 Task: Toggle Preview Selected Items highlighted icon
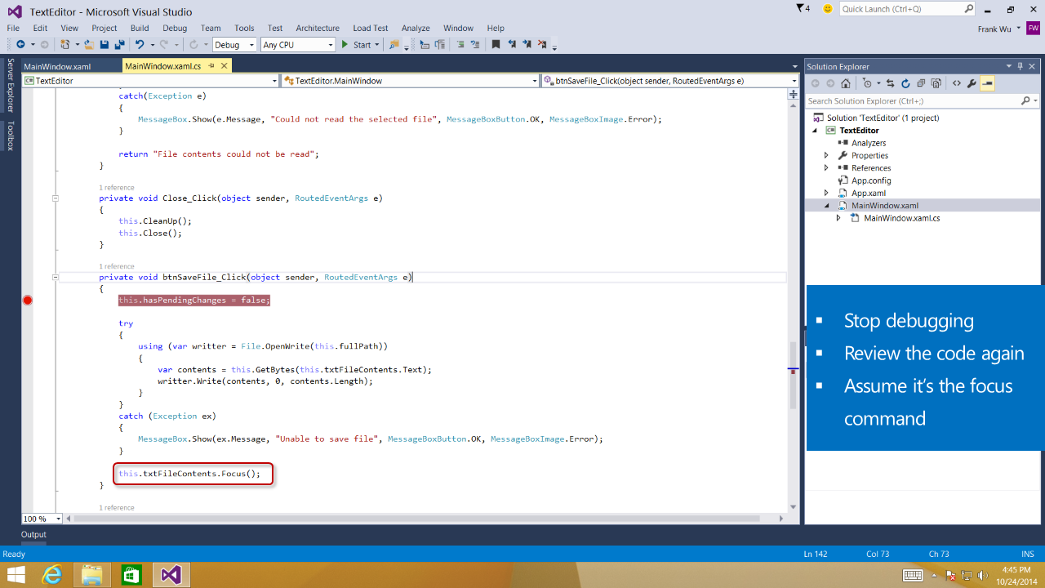point(987,83)
